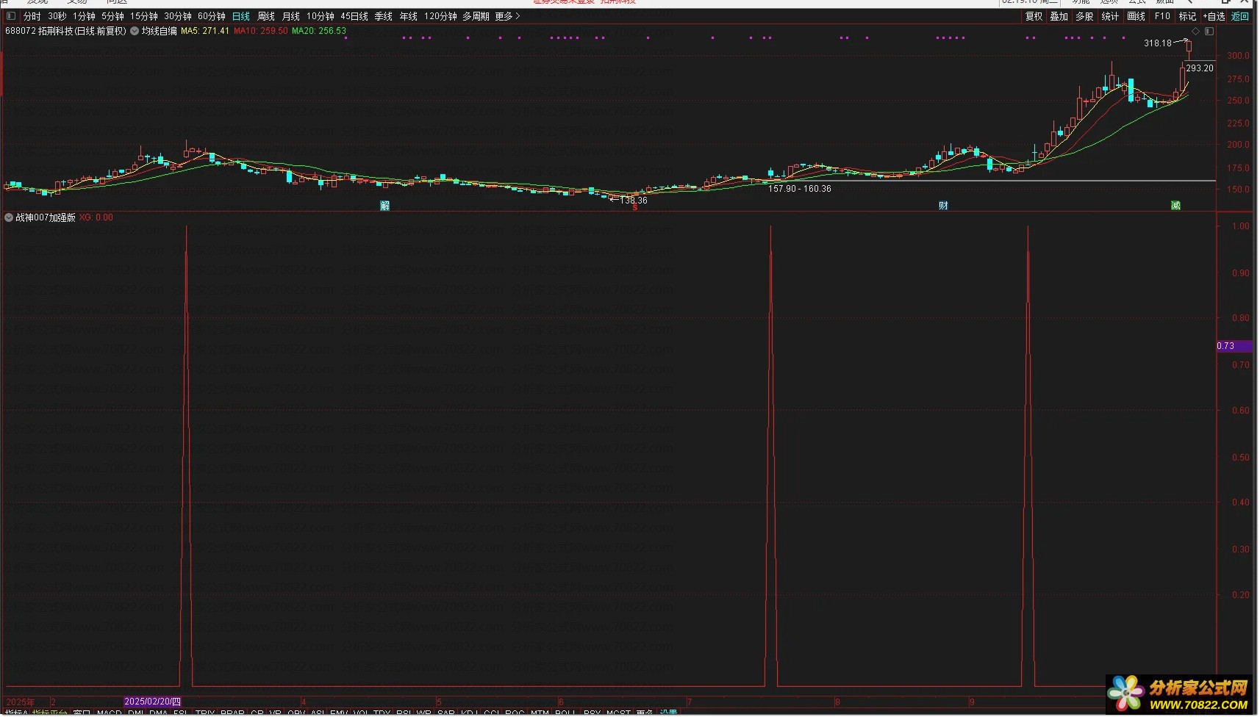Click the red S marker near 138.36
1260x717 pixels.
point(635,208)
